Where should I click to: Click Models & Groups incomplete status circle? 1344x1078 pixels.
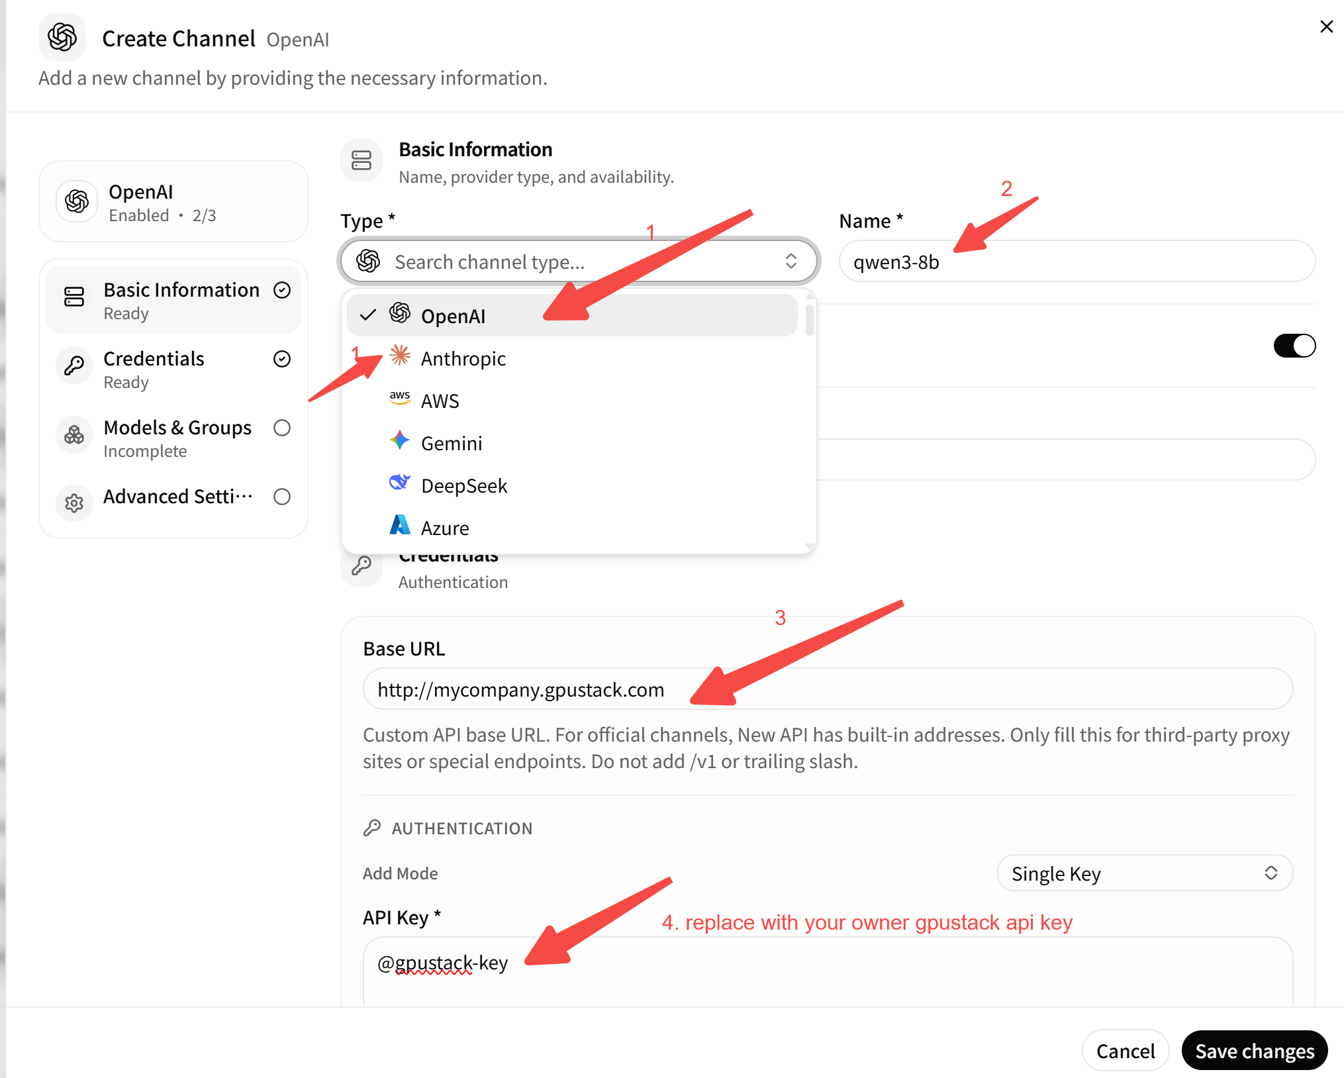pos(282,428)
